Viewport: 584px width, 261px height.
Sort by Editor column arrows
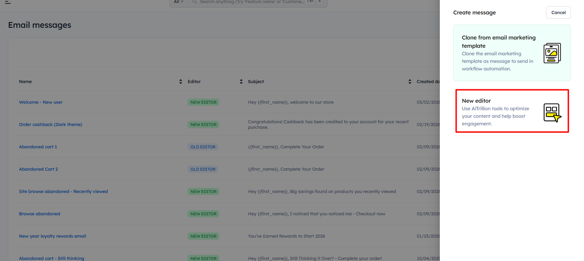click(241, 82)
